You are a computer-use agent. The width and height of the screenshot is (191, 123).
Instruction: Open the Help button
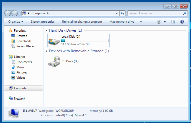pyautogui.click(x=182, y=22)
